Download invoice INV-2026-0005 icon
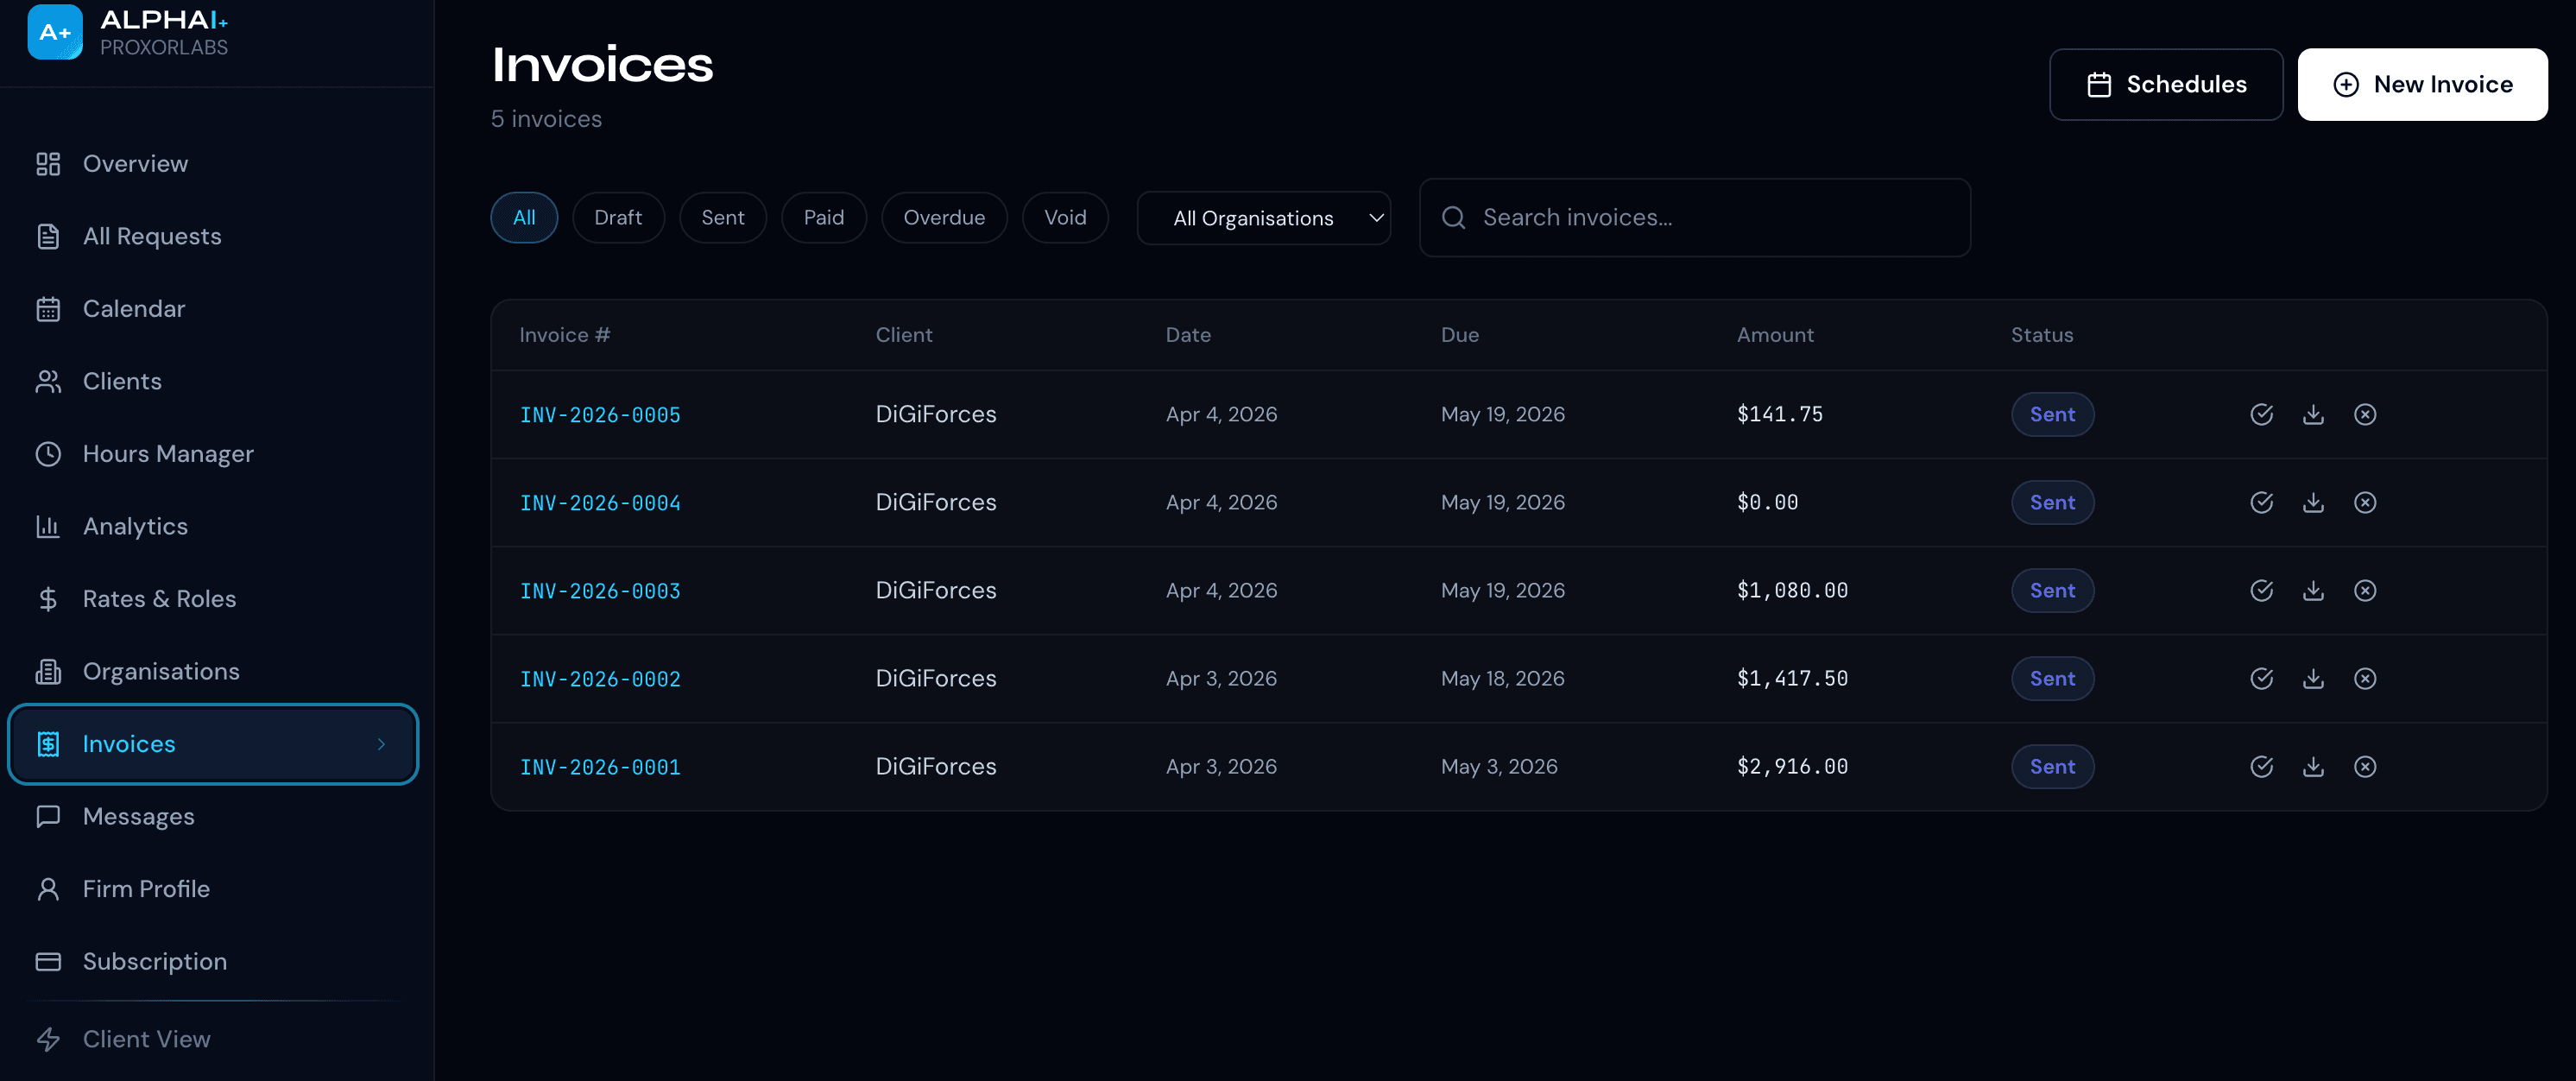The width and height of the screenshot is (2576, 1081). tap(2313, 414)
